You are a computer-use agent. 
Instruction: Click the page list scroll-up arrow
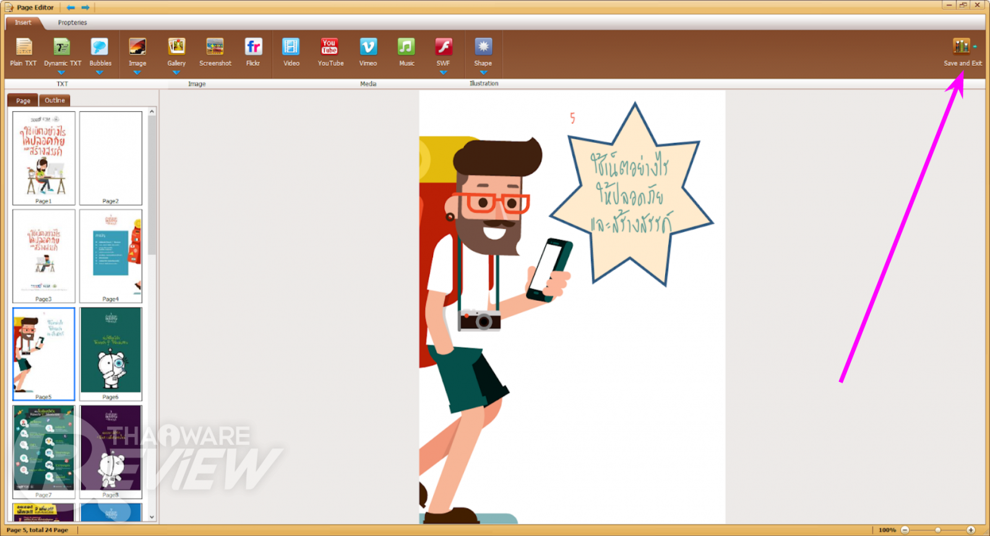coord(152,111)
